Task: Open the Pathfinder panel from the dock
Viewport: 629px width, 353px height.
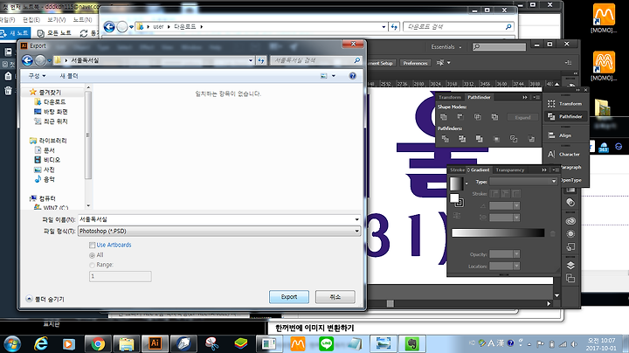Action: click(565, 116)
